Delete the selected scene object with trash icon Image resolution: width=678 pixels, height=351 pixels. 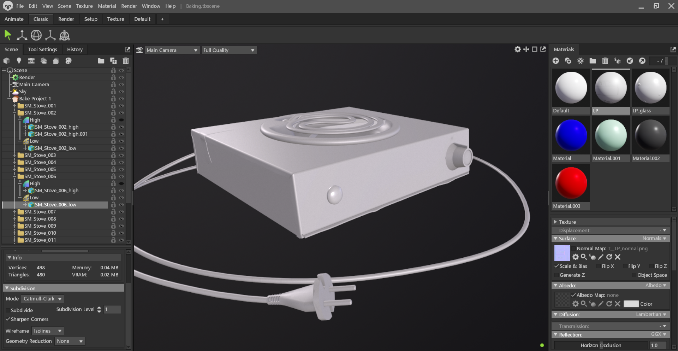(x=126, y=61)
